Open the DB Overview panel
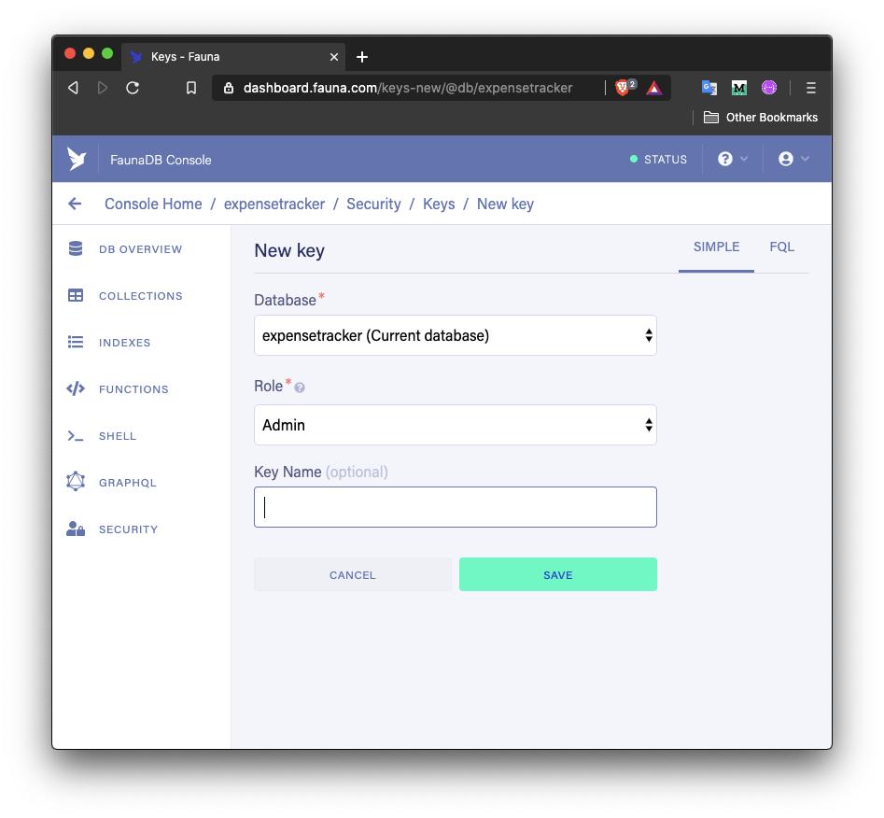This screenshot has width=884, height=818. point(139,249)
